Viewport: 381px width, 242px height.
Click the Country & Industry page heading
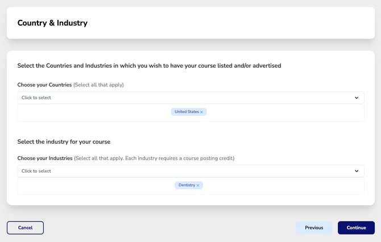(x=52, y=23)
